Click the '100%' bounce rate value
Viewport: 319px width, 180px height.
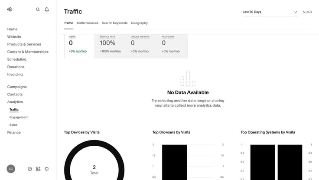pos(107,43)
